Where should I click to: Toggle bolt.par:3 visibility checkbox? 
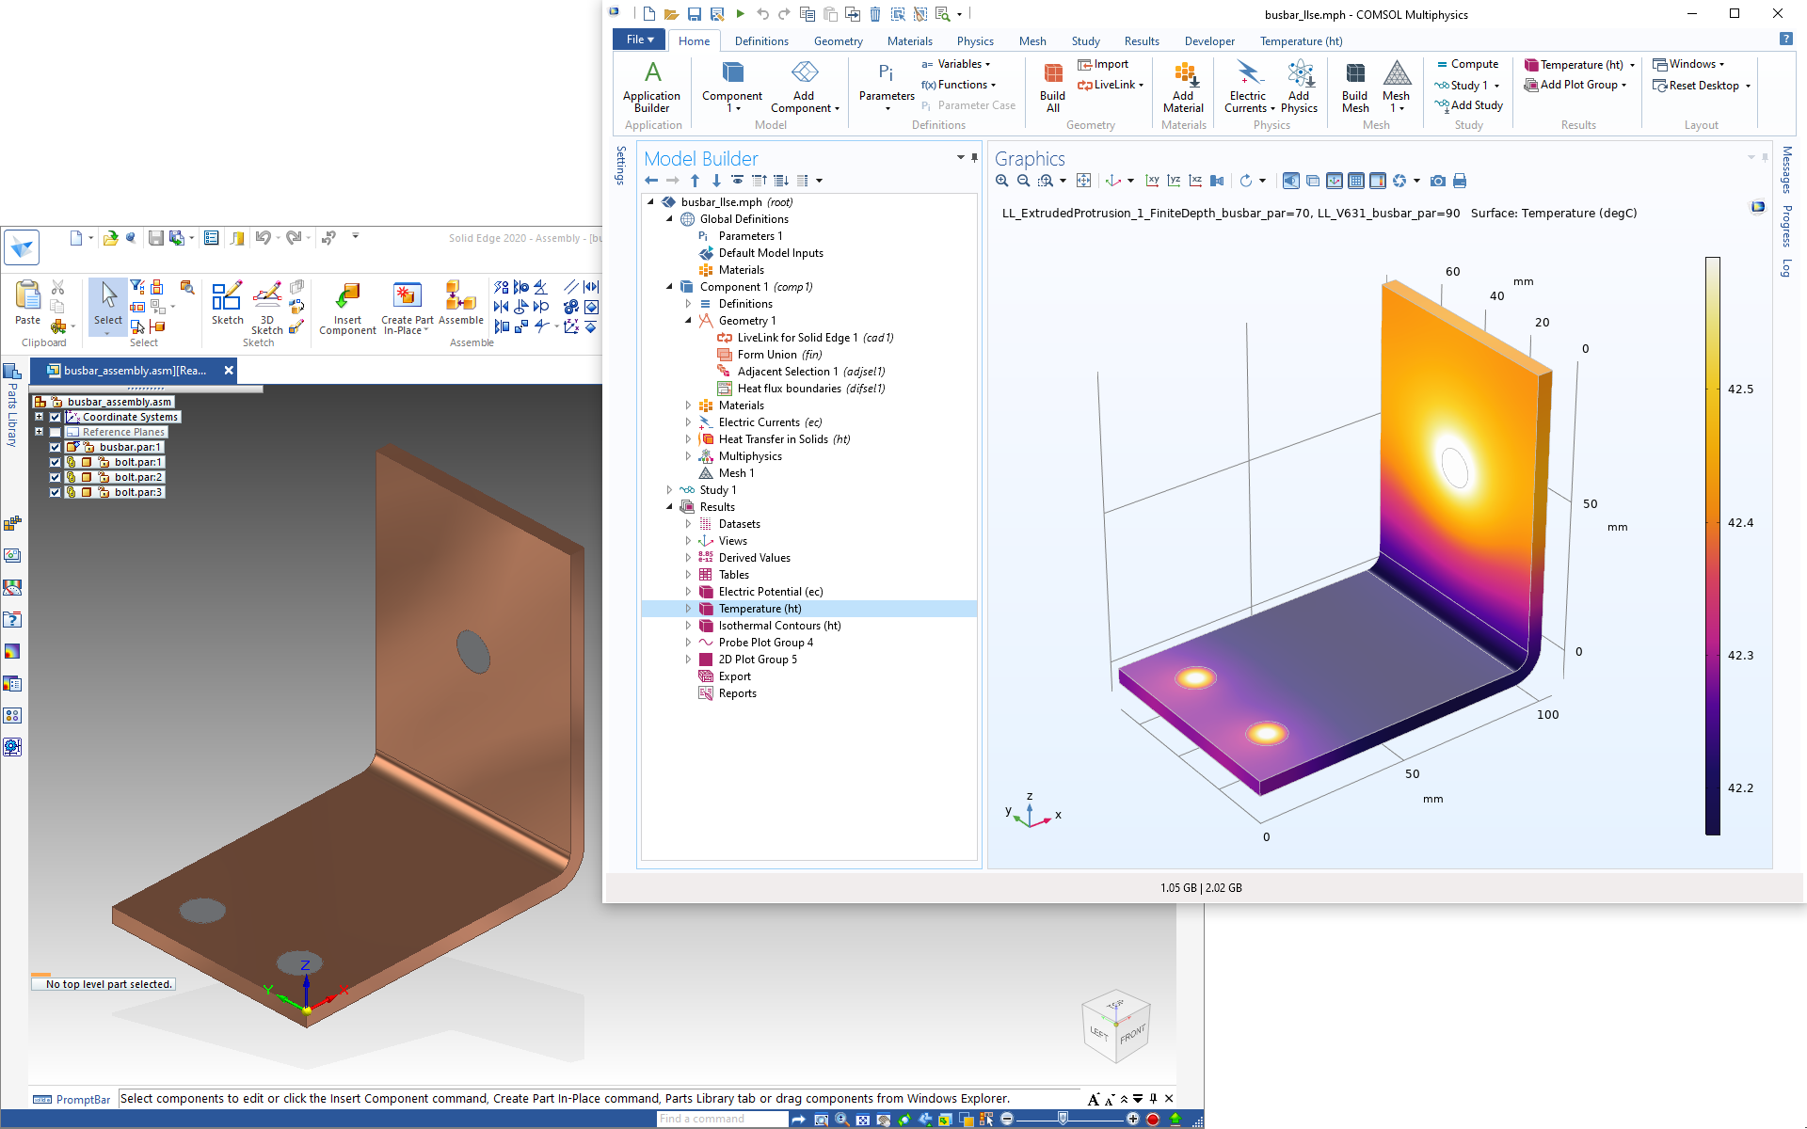click(56, 492)
